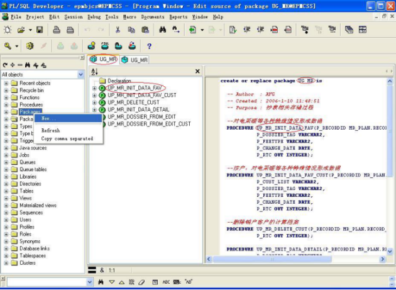Screen dimensions: 396x290
Task: Click the binoculars Find icon in main toolbar
Action: 162,30
